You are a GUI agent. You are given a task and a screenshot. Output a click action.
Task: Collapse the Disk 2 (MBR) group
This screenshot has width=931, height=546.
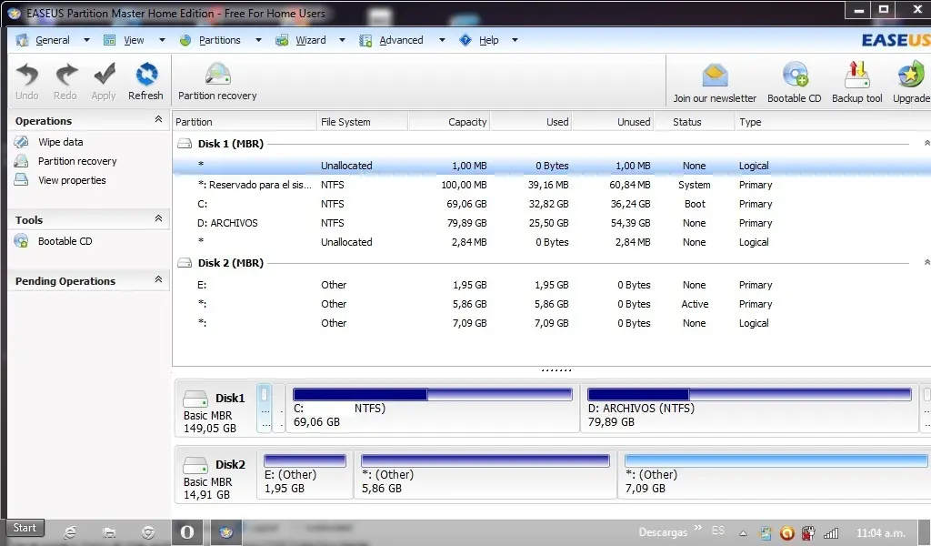[926, 263]
